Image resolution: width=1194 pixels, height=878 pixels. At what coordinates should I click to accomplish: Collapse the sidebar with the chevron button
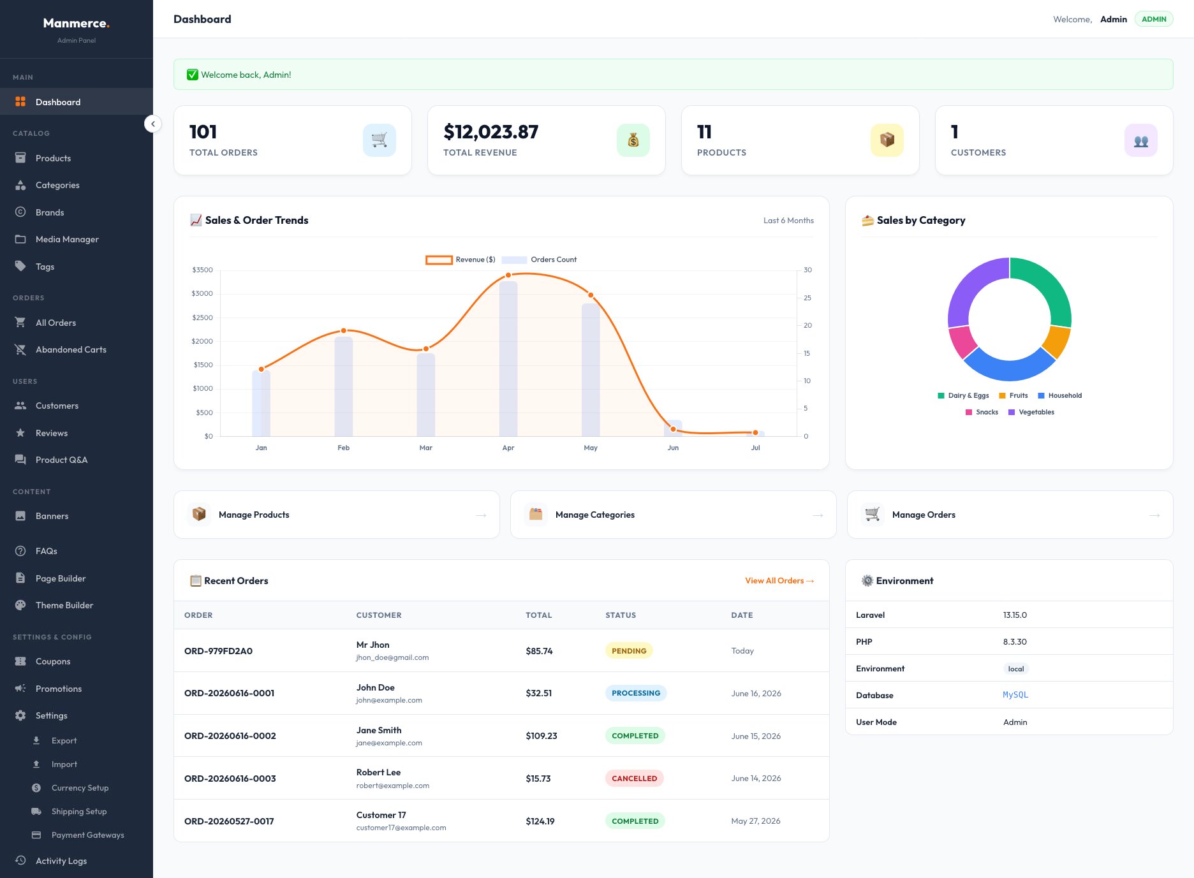tap(152, 124)
